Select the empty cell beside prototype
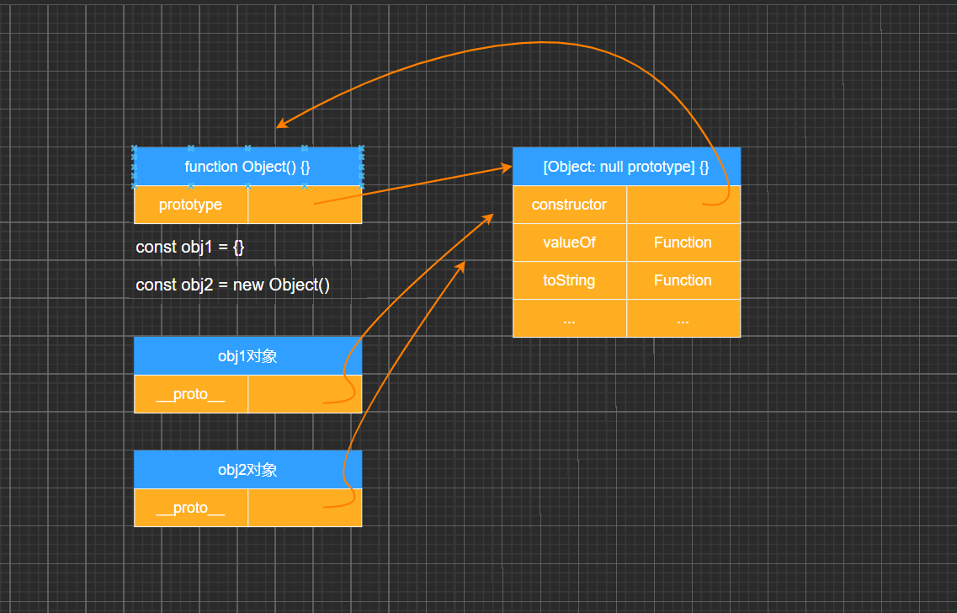This screenshot has height=613, width=957. [x=305, y=204]
